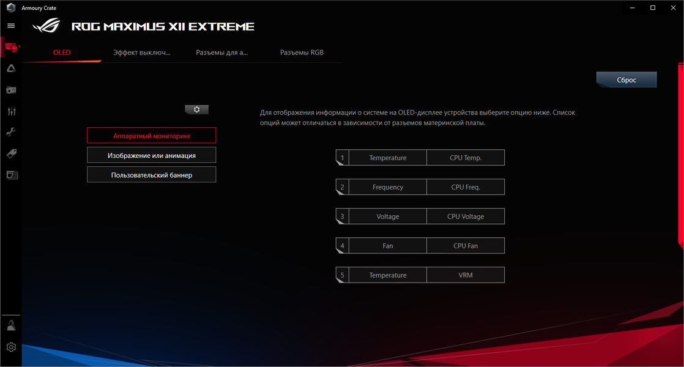Open Scenario Profiles sliders icon
Viewport: 684px width, 367px height.
coord(12,111)
